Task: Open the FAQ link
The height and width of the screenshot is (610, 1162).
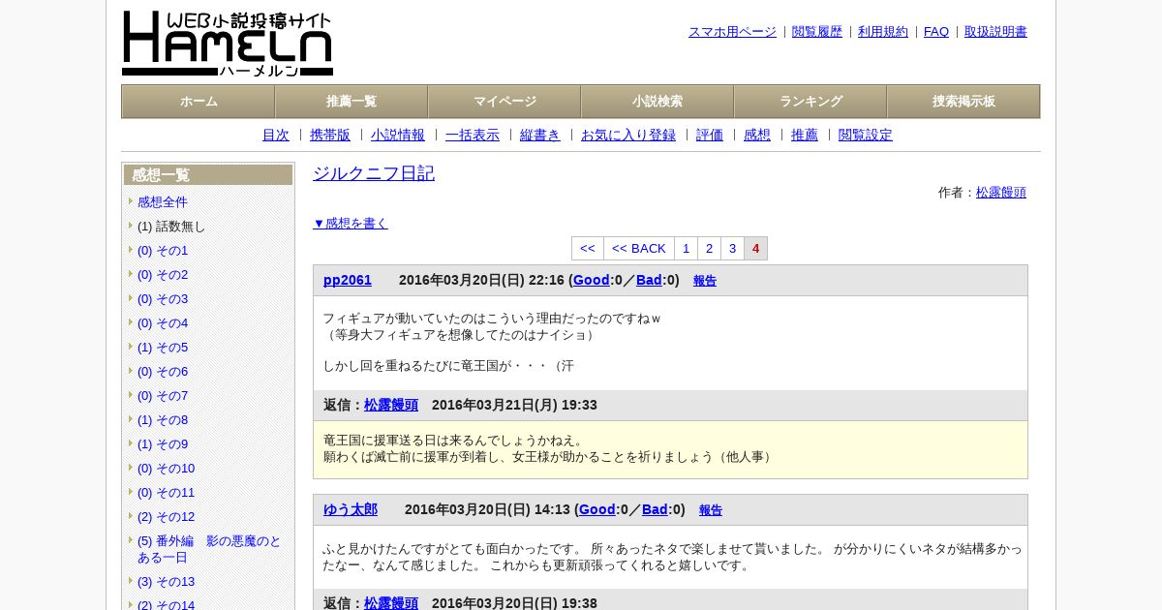Action: (936, 32)
